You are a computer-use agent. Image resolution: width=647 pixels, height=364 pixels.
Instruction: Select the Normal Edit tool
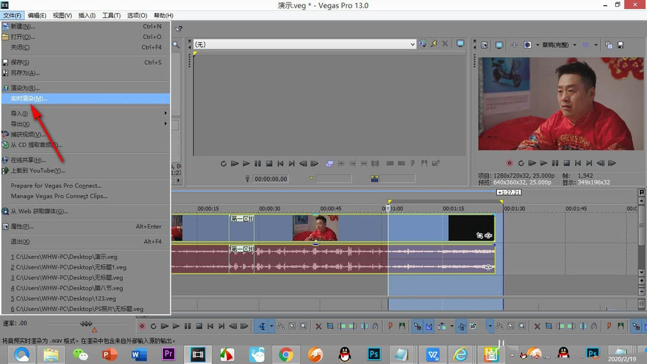pos(262,326)
